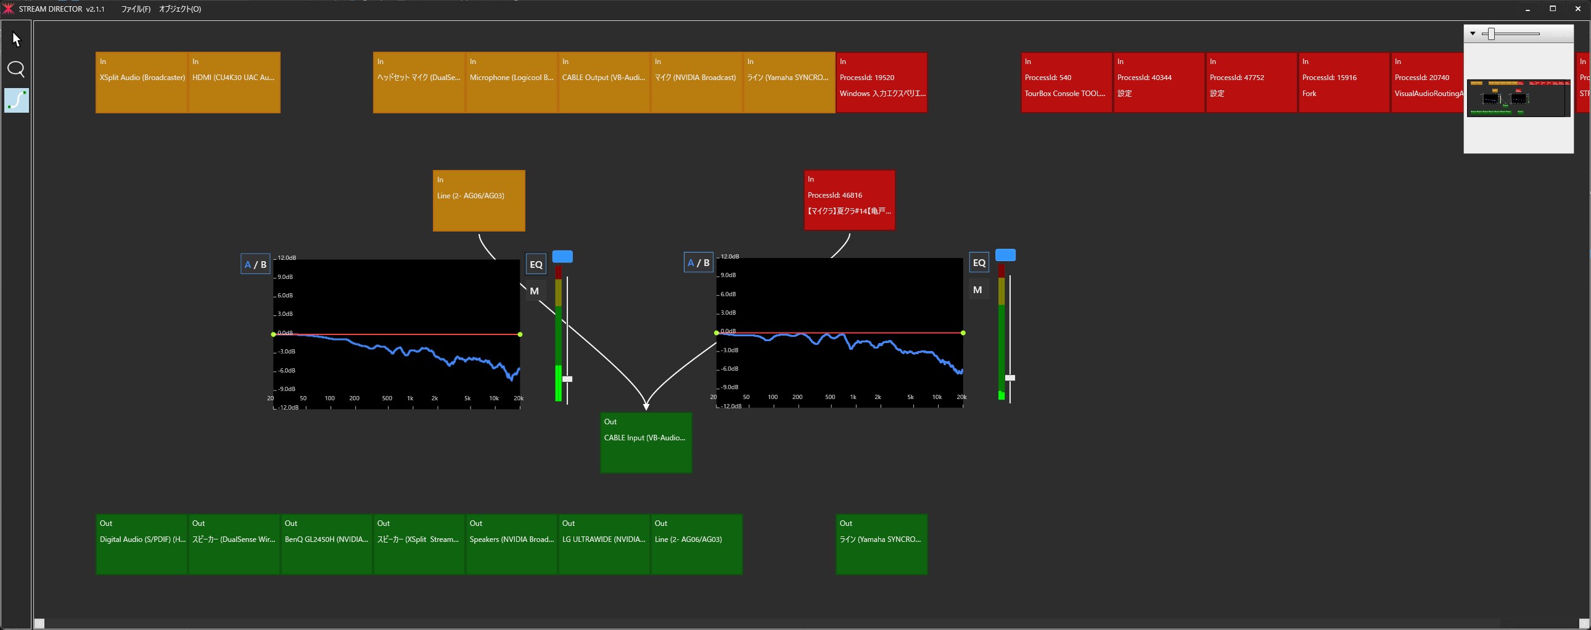Adjust the minimap zoom slider

1492,34
